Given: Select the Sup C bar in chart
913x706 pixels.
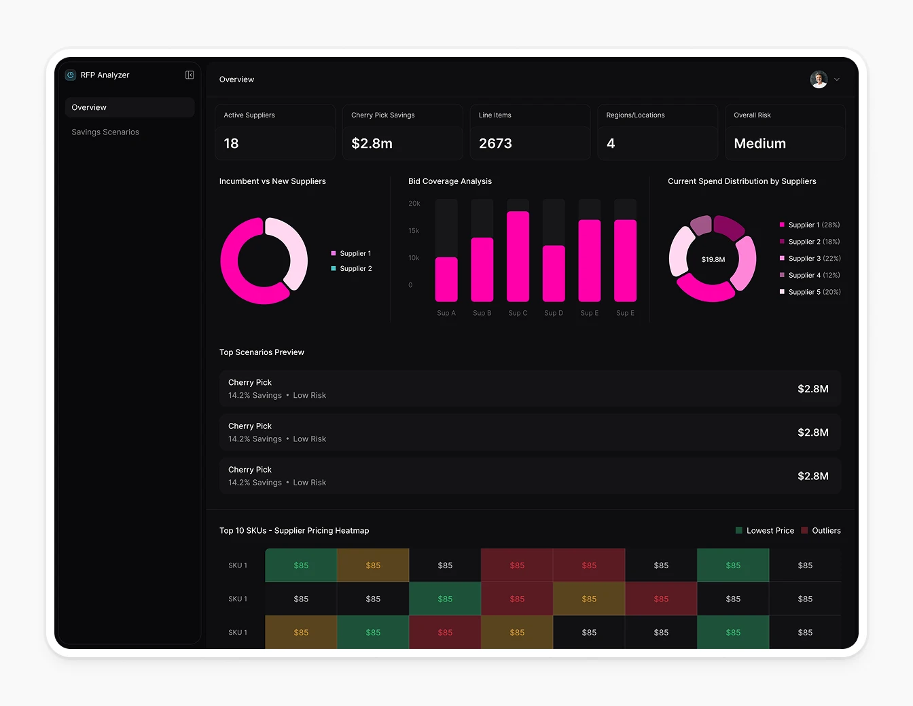Looking at the screenshot, I should pyautogui.click(x=518, y=256).
